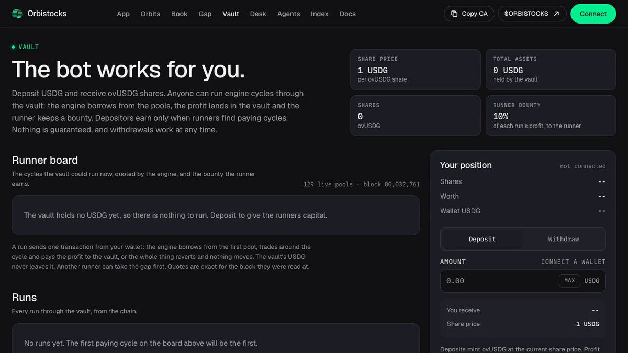This screenshot has height=353, width=628.
Task: Open the Docs link
Action: pos(347,14)
